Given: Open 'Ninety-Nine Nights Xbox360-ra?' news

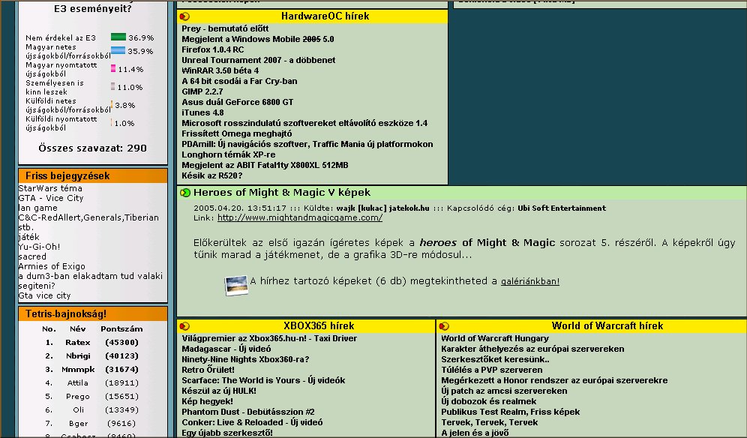Looking at the screenshot, I should coord(245,359).
